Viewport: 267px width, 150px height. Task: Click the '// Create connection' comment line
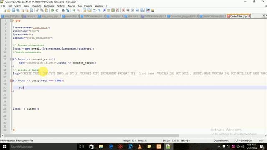tap(28, 45)
